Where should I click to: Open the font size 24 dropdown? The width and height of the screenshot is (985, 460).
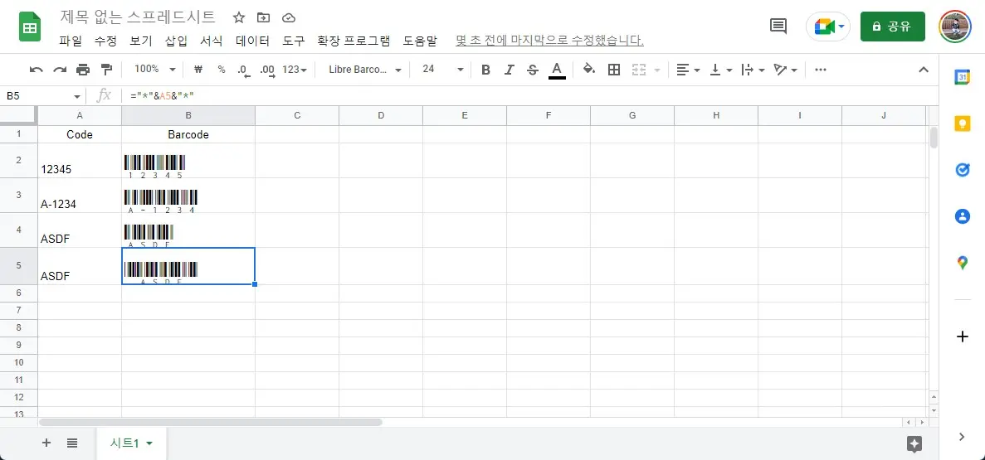pyautogui.click(x=443, y=70)
